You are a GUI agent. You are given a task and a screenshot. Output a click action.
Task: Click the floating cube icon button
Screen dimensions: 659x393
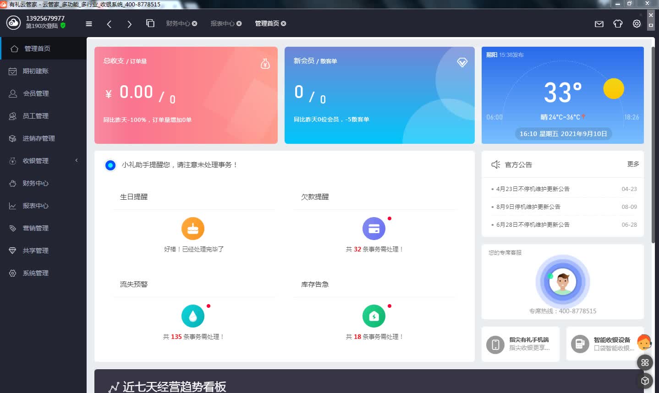[x=645, y=381]
